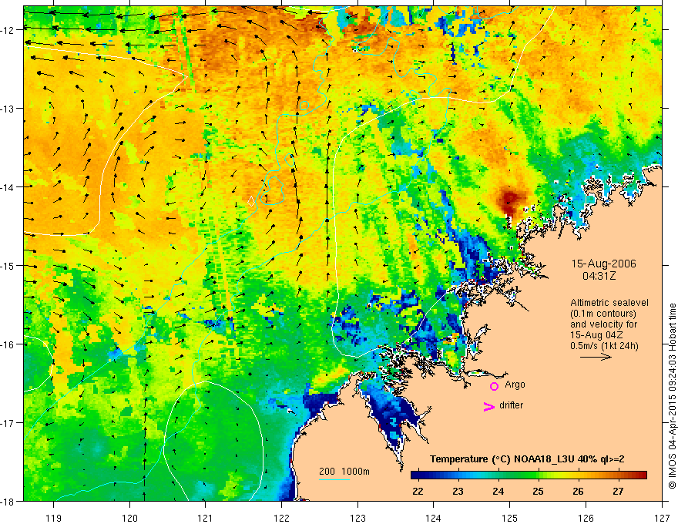Click the colorbar tick label 23
The height and width of the screenshot is (524, 678).
click(x=458, y=491)
